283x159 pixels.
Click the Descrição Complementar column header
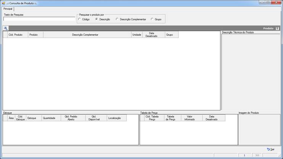tap(87, 35)
